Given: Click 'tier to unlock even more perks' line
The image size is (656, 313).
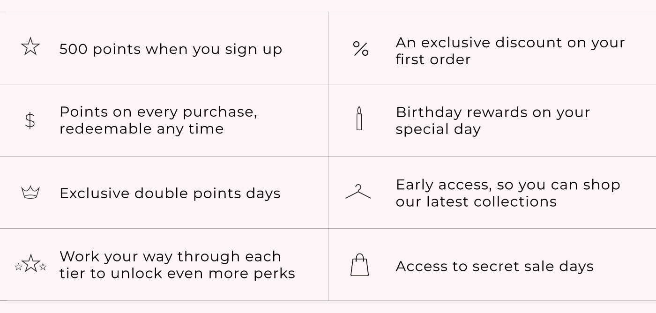Looking at the screenshot, I should pyautogui.click(x=178, y=274).
